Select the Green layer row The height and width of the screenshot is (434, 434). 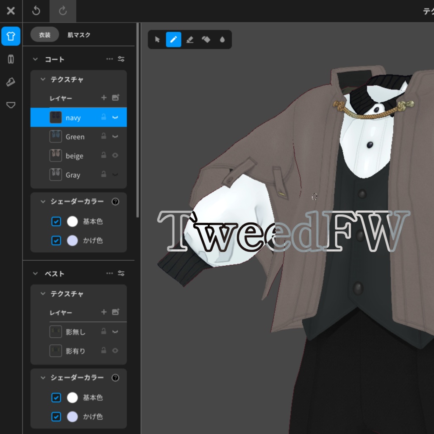pyautogui.click(x=78, y=136)
